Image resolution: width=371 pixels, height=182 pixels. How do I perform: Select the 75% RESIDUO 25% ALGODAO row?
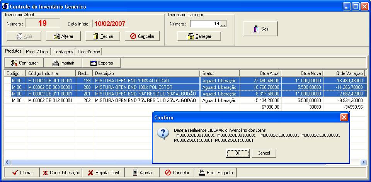coord(145,100)
